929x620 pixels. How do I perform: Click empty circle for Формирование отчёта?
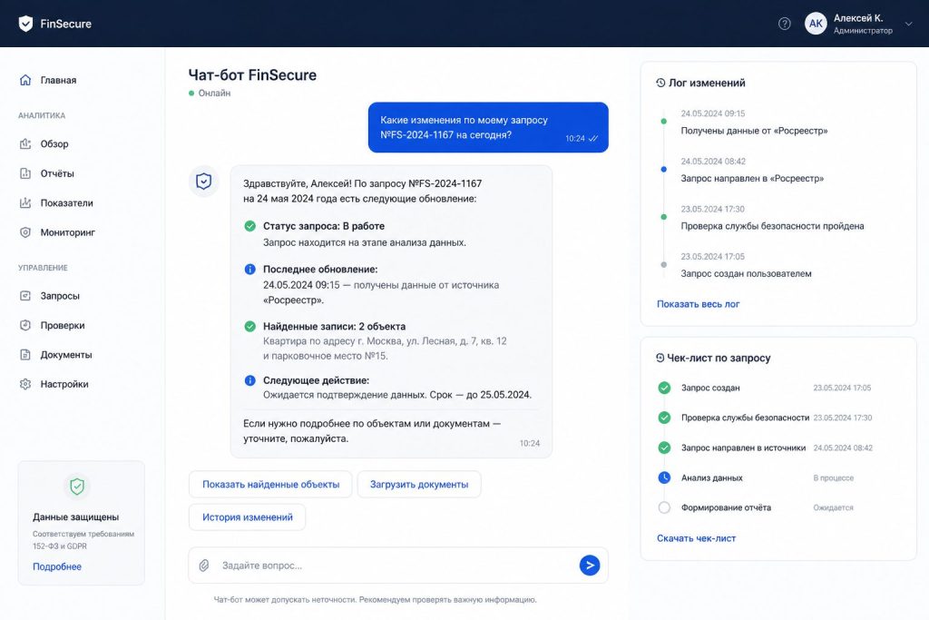[x=664, y=507]
